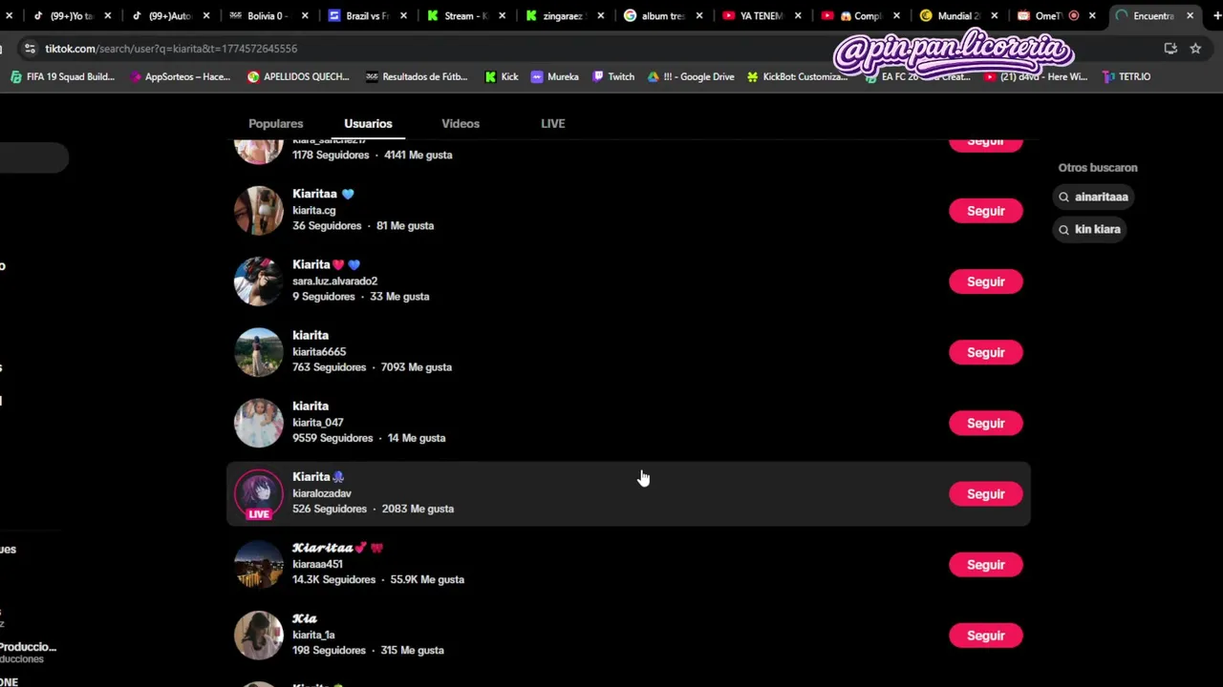The height and width of the screenshot is (687, 1223).
Task: Click the search icon beside kin kiara
Action: coord(1063,229)
